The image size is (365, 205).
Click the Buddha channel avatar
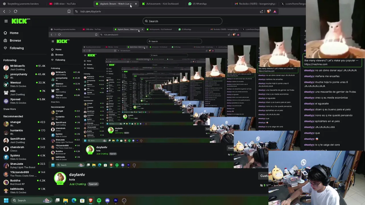point(6,182)
